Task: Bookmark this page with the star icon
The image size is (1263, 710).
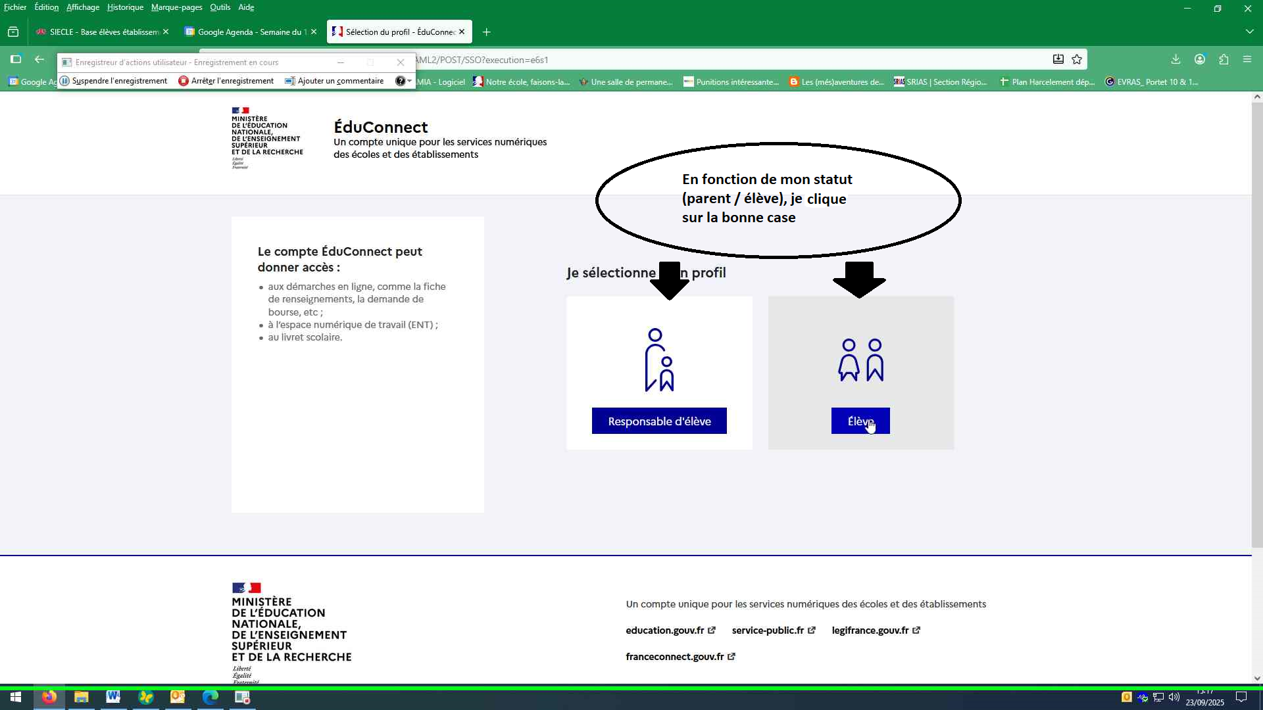Action: 1077,60
